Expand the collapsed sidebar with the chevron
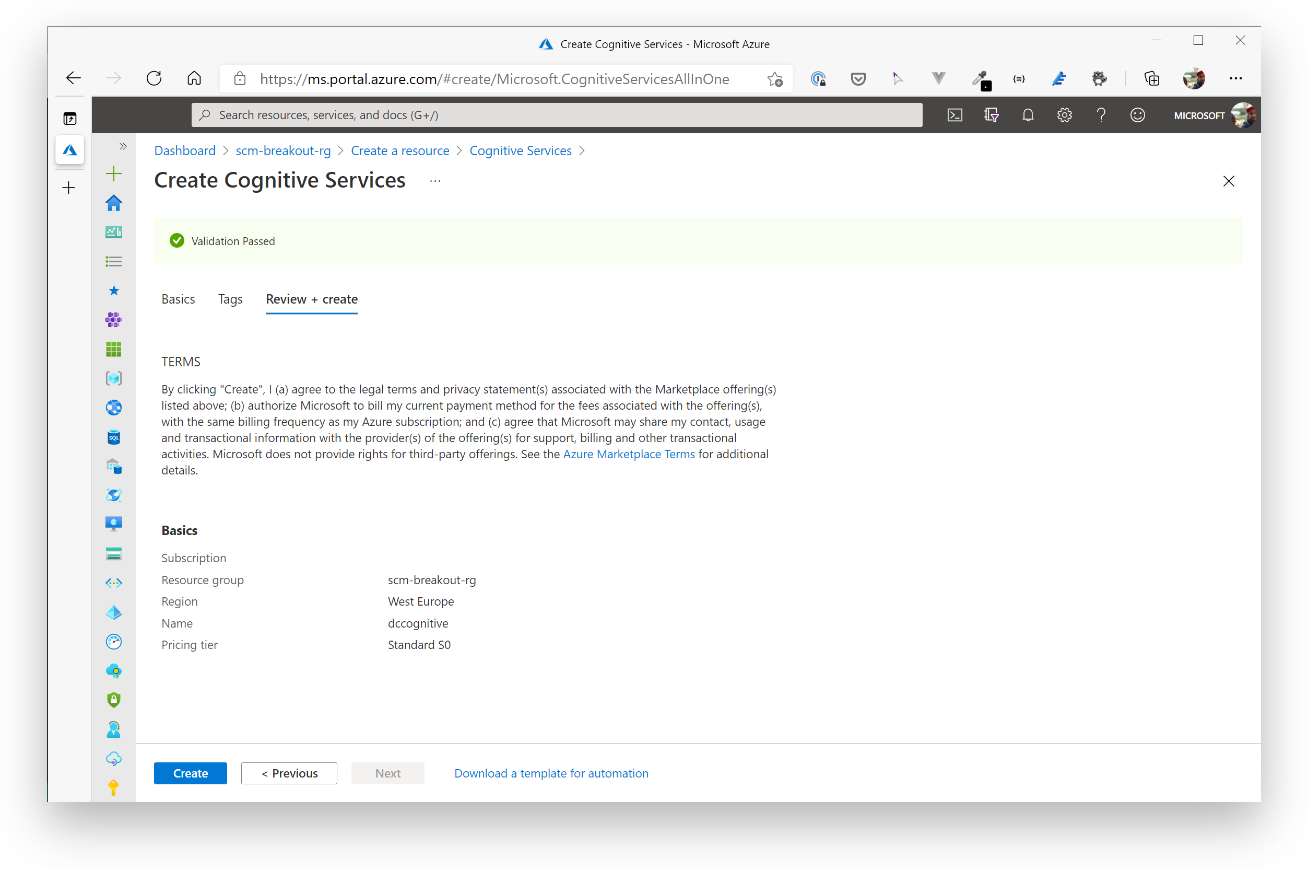Screen dimensions: 1308x870 123,146
